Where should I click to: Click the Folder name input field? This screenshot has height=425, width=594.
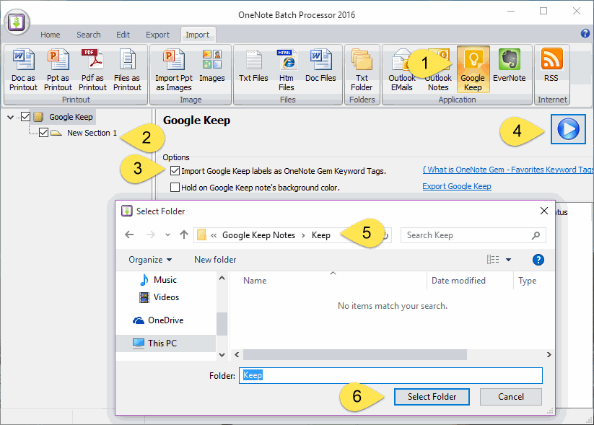pyautogui.click(x=390, y=375)
